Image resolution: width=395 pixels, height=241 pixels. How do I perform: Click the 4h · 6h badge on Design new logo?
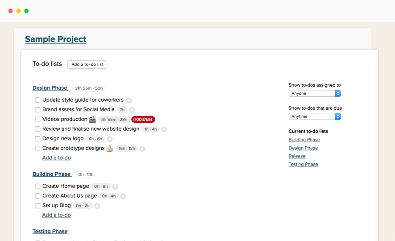tap(95, 139)
